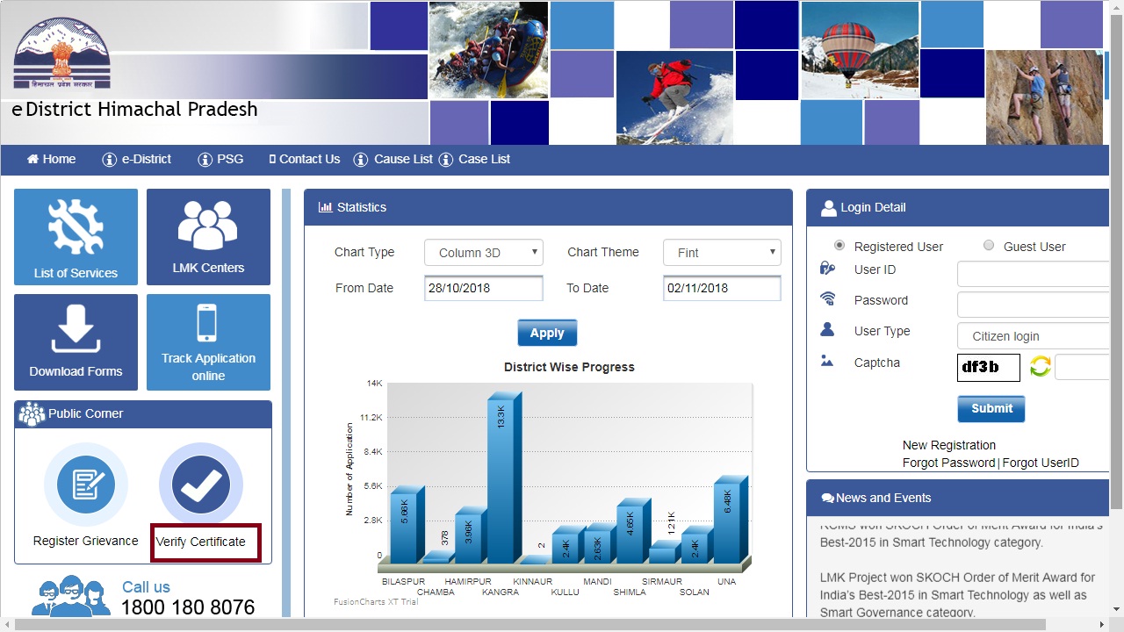Screen dimensions: 1124x632
Task: Open the List of Services tile
Action: pos(76,237)
